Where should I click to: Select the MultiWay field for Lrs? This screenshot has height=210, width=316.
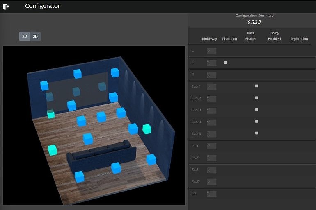click(211, 194)
